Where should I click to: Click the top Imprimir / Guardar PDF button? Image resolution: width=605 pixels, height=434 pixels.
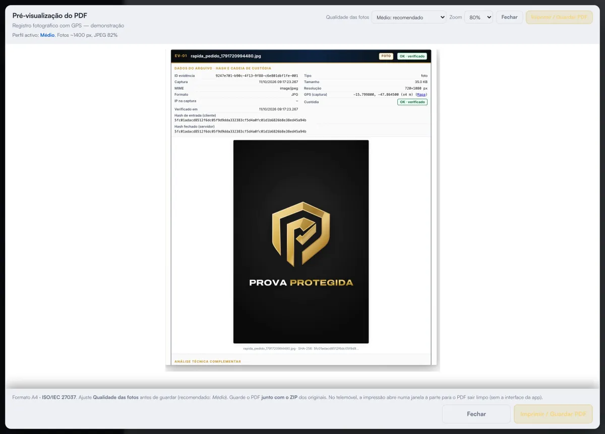[x=559, y=17]
